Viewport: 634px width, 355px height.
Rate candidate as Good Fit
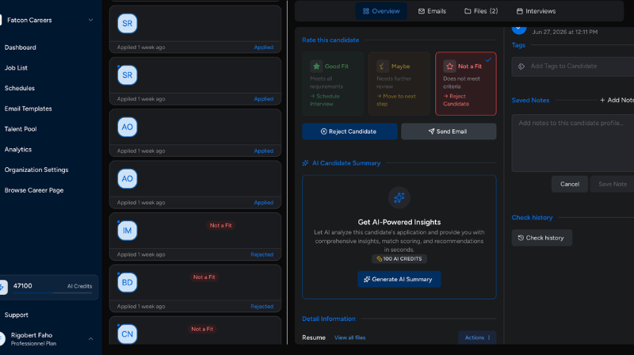coord(332,84)
